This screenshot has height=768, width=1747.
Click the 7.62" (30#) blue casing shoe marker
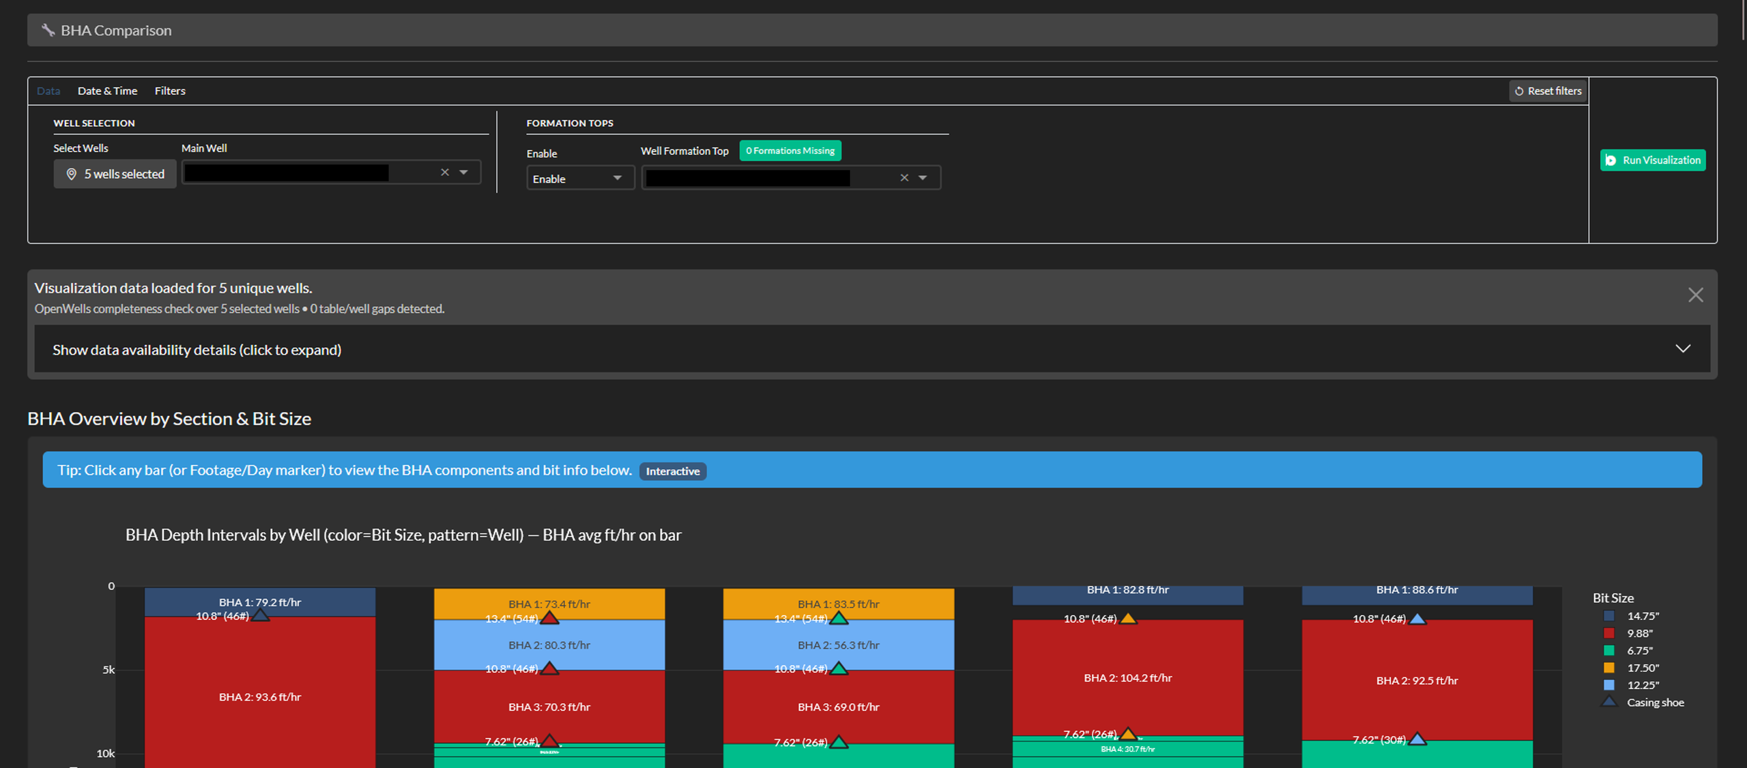pos(1417,739)
